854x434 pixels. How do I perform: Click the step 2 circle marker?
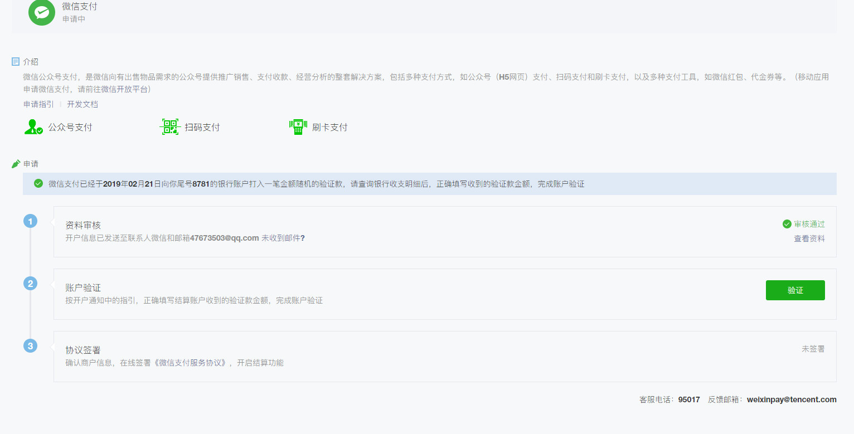30,284
